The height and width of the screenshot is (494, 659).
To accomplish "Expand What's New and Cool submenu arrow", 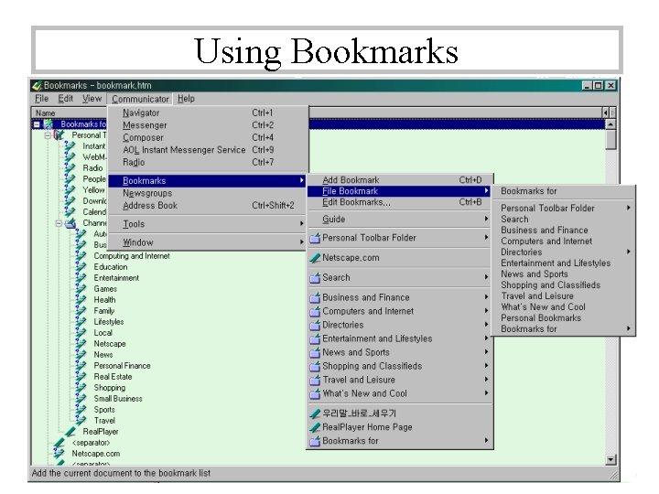I will coord(486,393).
